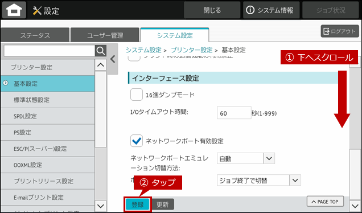
Task: Open the 自動 emulation dropdown
Action: point(246,158)
